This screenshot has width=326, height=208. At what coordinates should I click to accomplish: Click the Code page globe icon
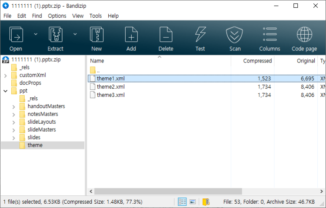click(304, 35)
